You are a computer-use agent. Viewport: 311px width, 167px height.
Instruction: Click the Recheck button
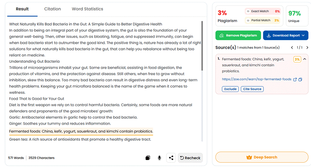click(x=190, y=158)
